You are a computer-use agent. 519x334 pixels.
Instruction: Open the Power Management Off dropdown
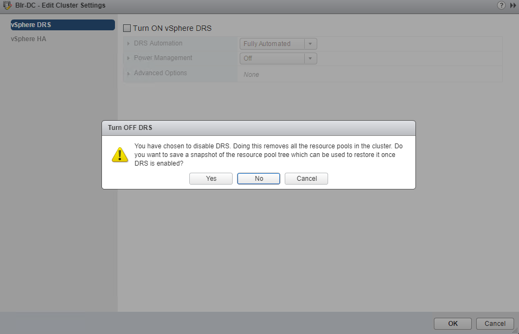click(x=278, y=58)
